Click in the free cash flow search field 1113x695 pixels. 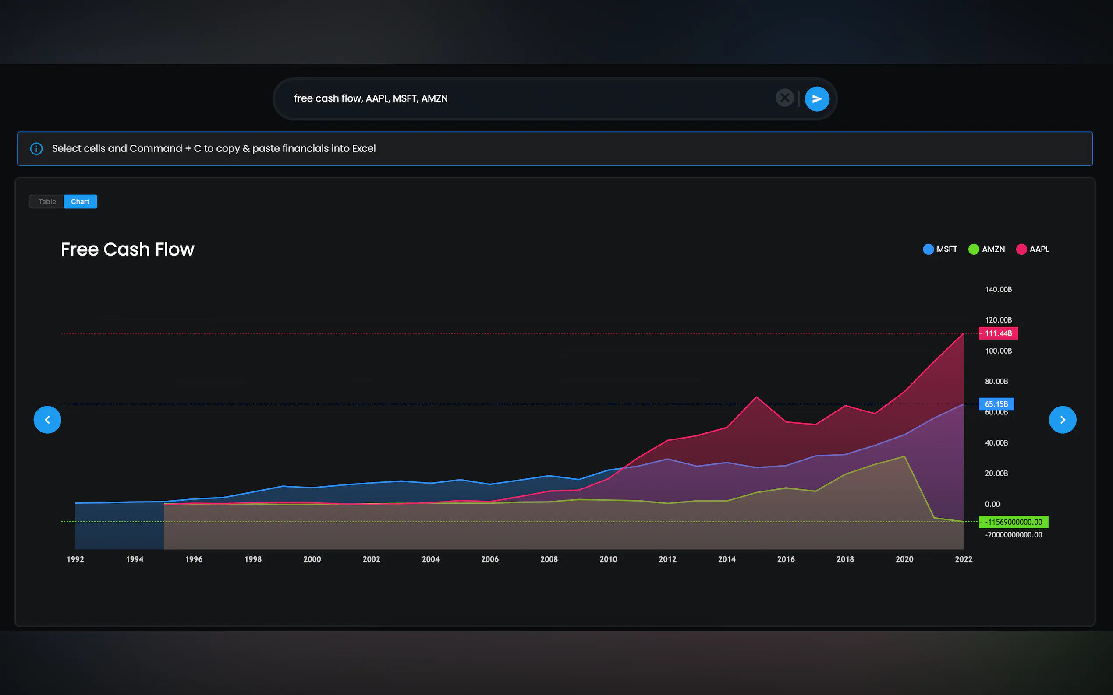pyautogui.click(x=506, y=98)
